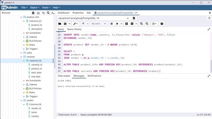The height and width of the screenshot is (119, 212).
Task: Click the Commit transaction icon
Action: (x=141, y=24)
